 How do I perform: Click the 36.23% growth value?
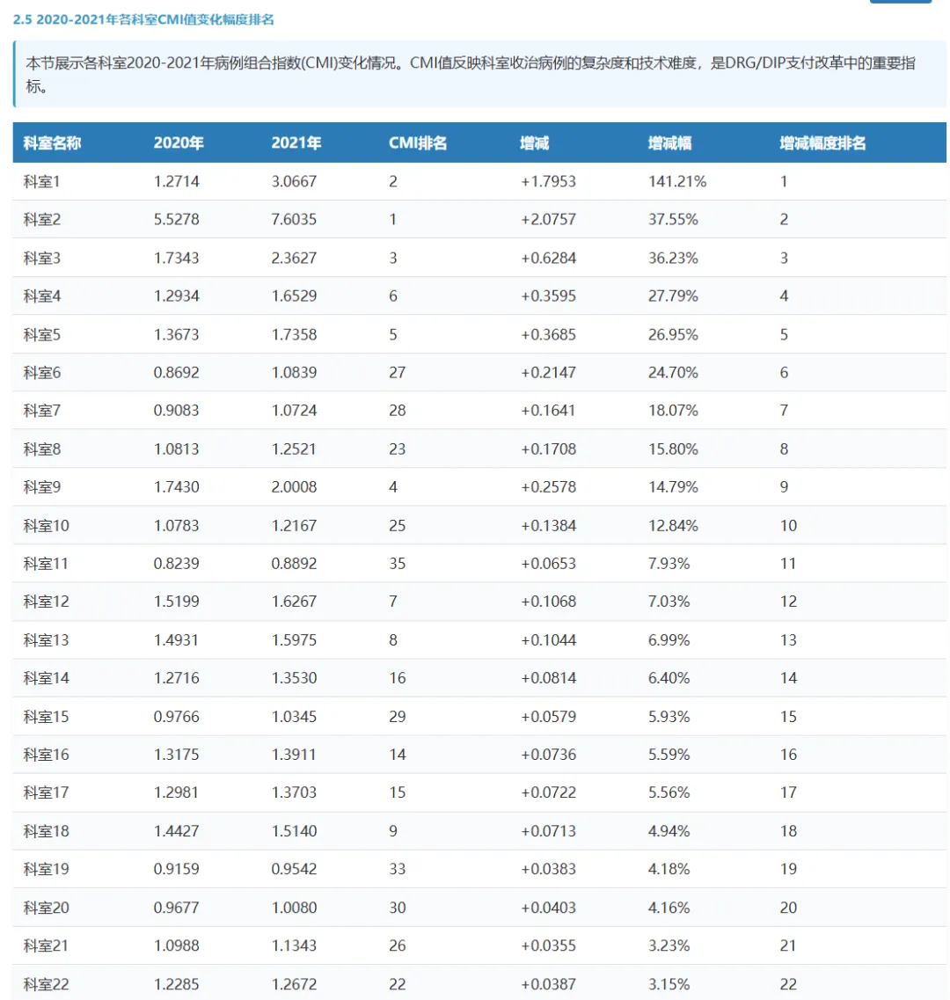coord(673,258)
